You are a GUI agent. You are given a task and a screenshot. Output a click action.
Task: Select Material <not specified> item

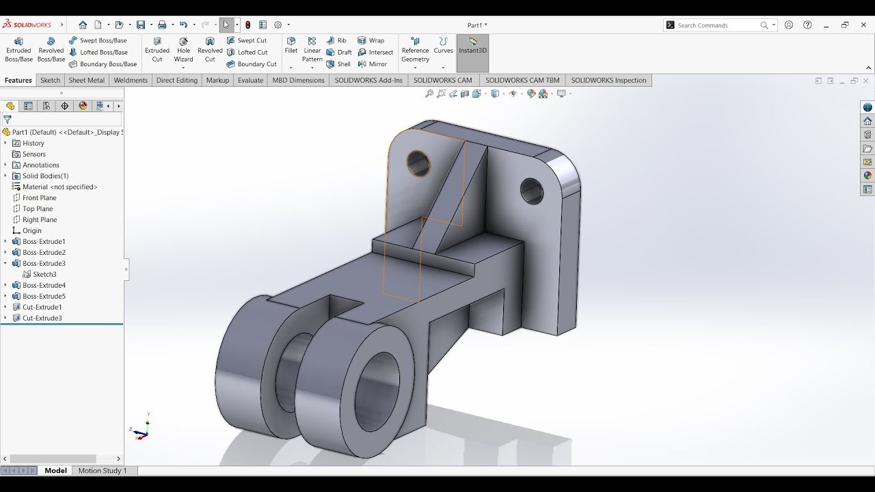[59, 187]
